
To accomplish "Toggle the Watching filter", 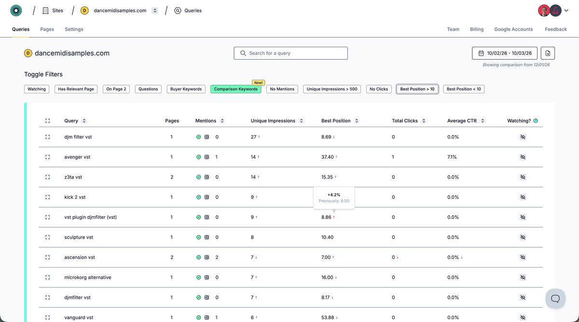I will (37, 89).
